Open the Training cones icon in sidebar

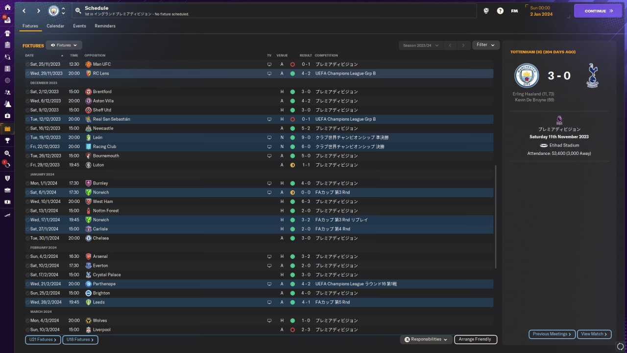click(7, 104)
